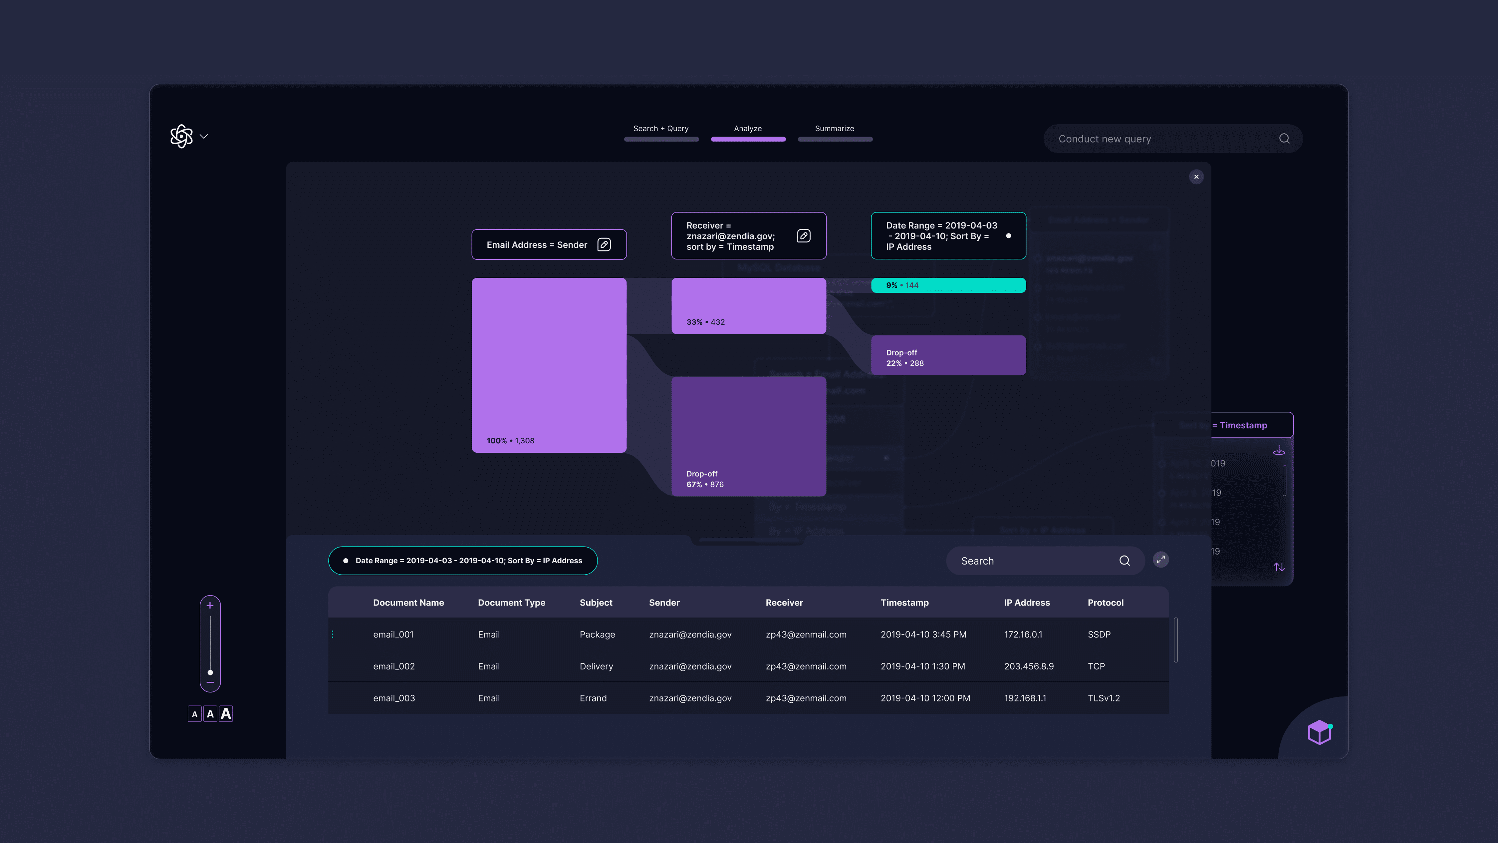Set medium font size A
Image resolution: width=1498 pixels, height=843 pixels.
click(210, 714)
